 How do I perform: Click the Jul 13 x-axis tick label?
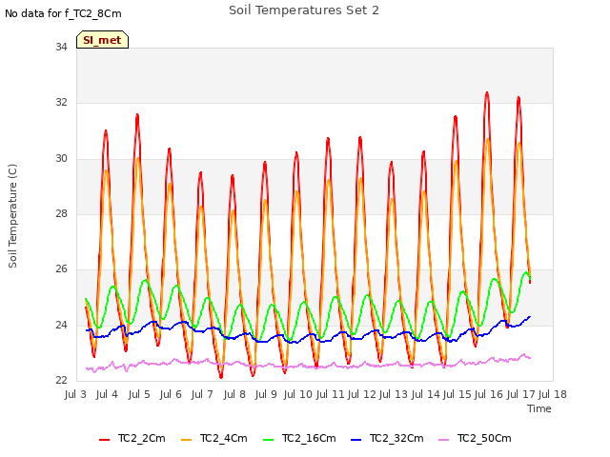(394, 394)
